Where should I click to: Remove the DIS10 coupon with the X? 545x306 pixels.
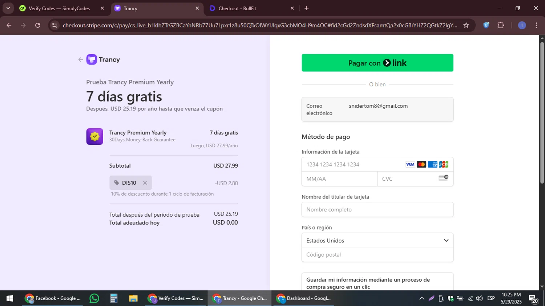coord(145,183)
